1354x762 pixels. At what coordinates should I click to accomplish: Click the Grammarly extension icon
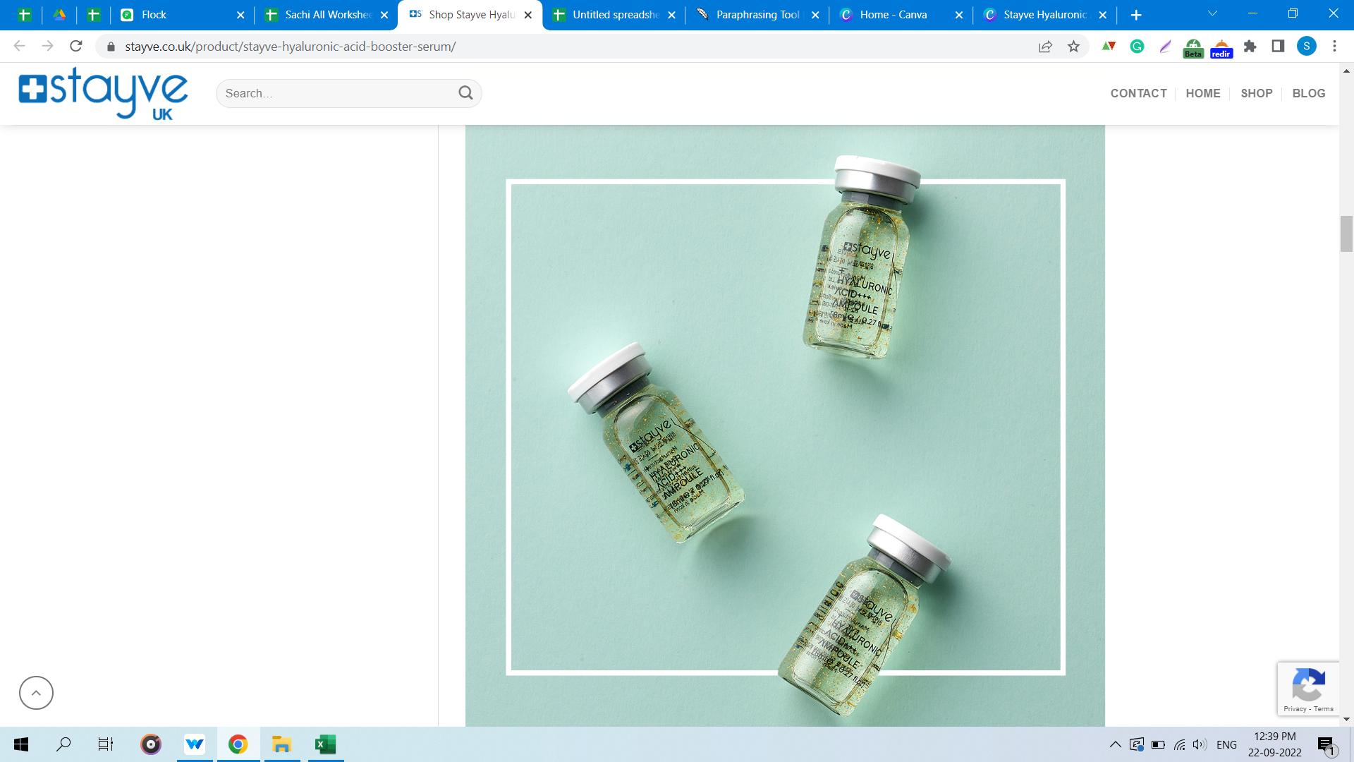click(1137, 47)
